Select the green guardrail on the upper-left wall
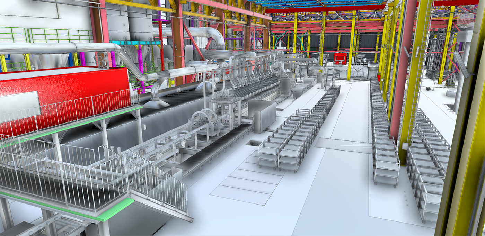The height and width of the screenshot is (236, 485). pos(52,35)
